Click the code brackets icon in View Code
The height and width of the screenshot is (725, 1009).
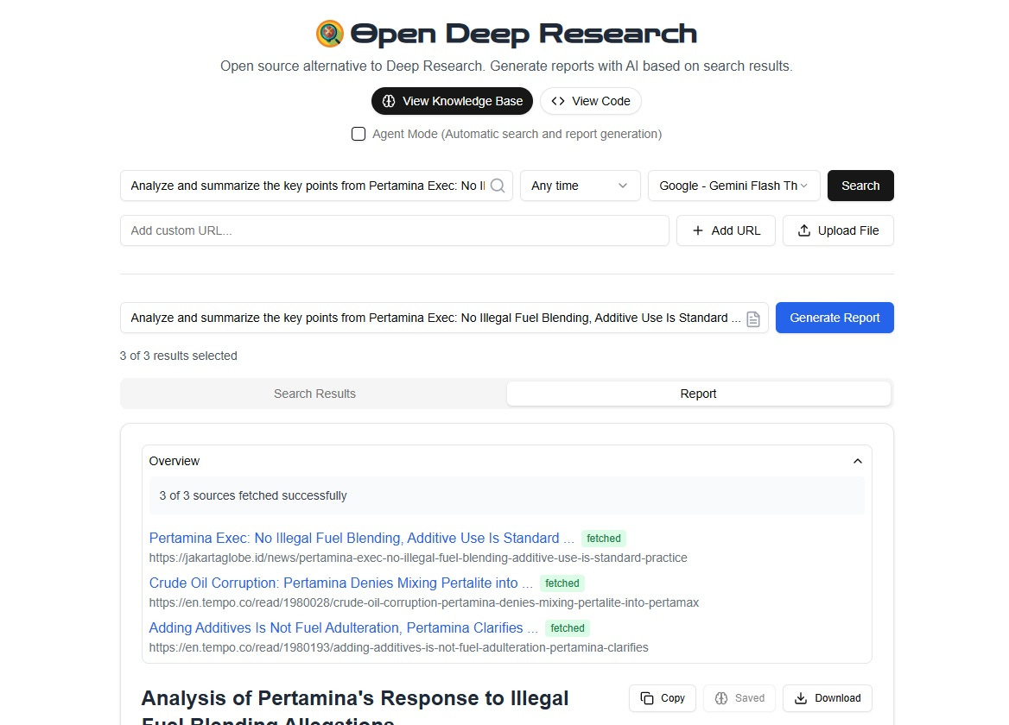click(x=558, y=101)
